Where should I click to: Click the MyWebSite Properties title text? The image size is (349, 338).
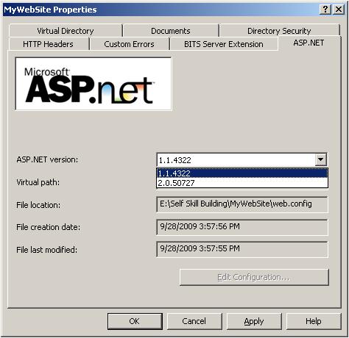[x=50, y=10]
